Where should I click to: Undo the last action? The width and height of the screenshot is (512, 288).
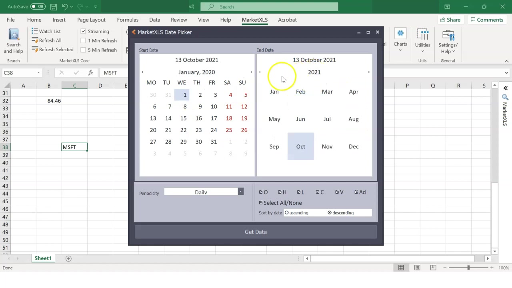coord(65,7)
